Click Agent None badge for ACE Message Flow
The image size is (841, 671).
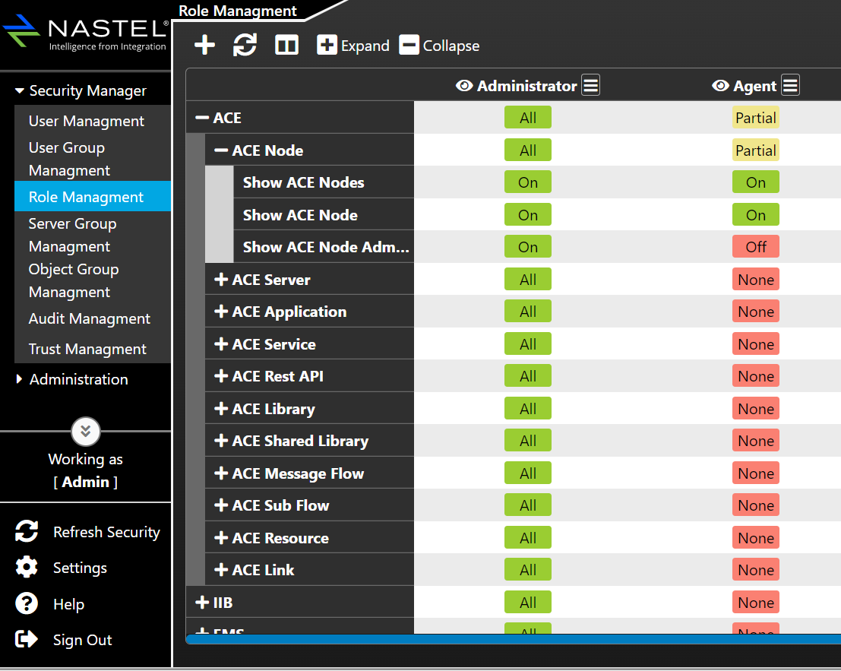pyautogui.click(x=756, y=473)
